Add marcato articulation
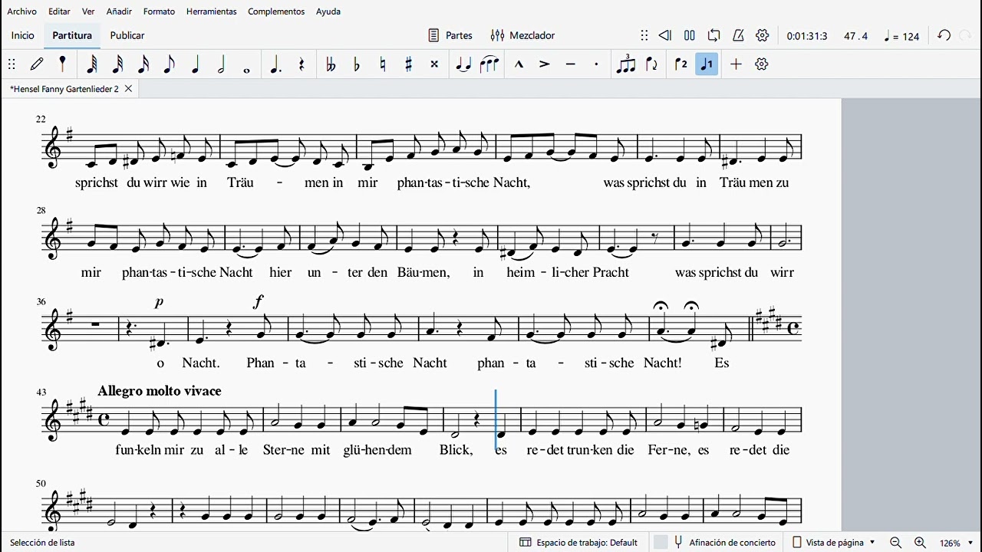 click(x=519, y=64)
